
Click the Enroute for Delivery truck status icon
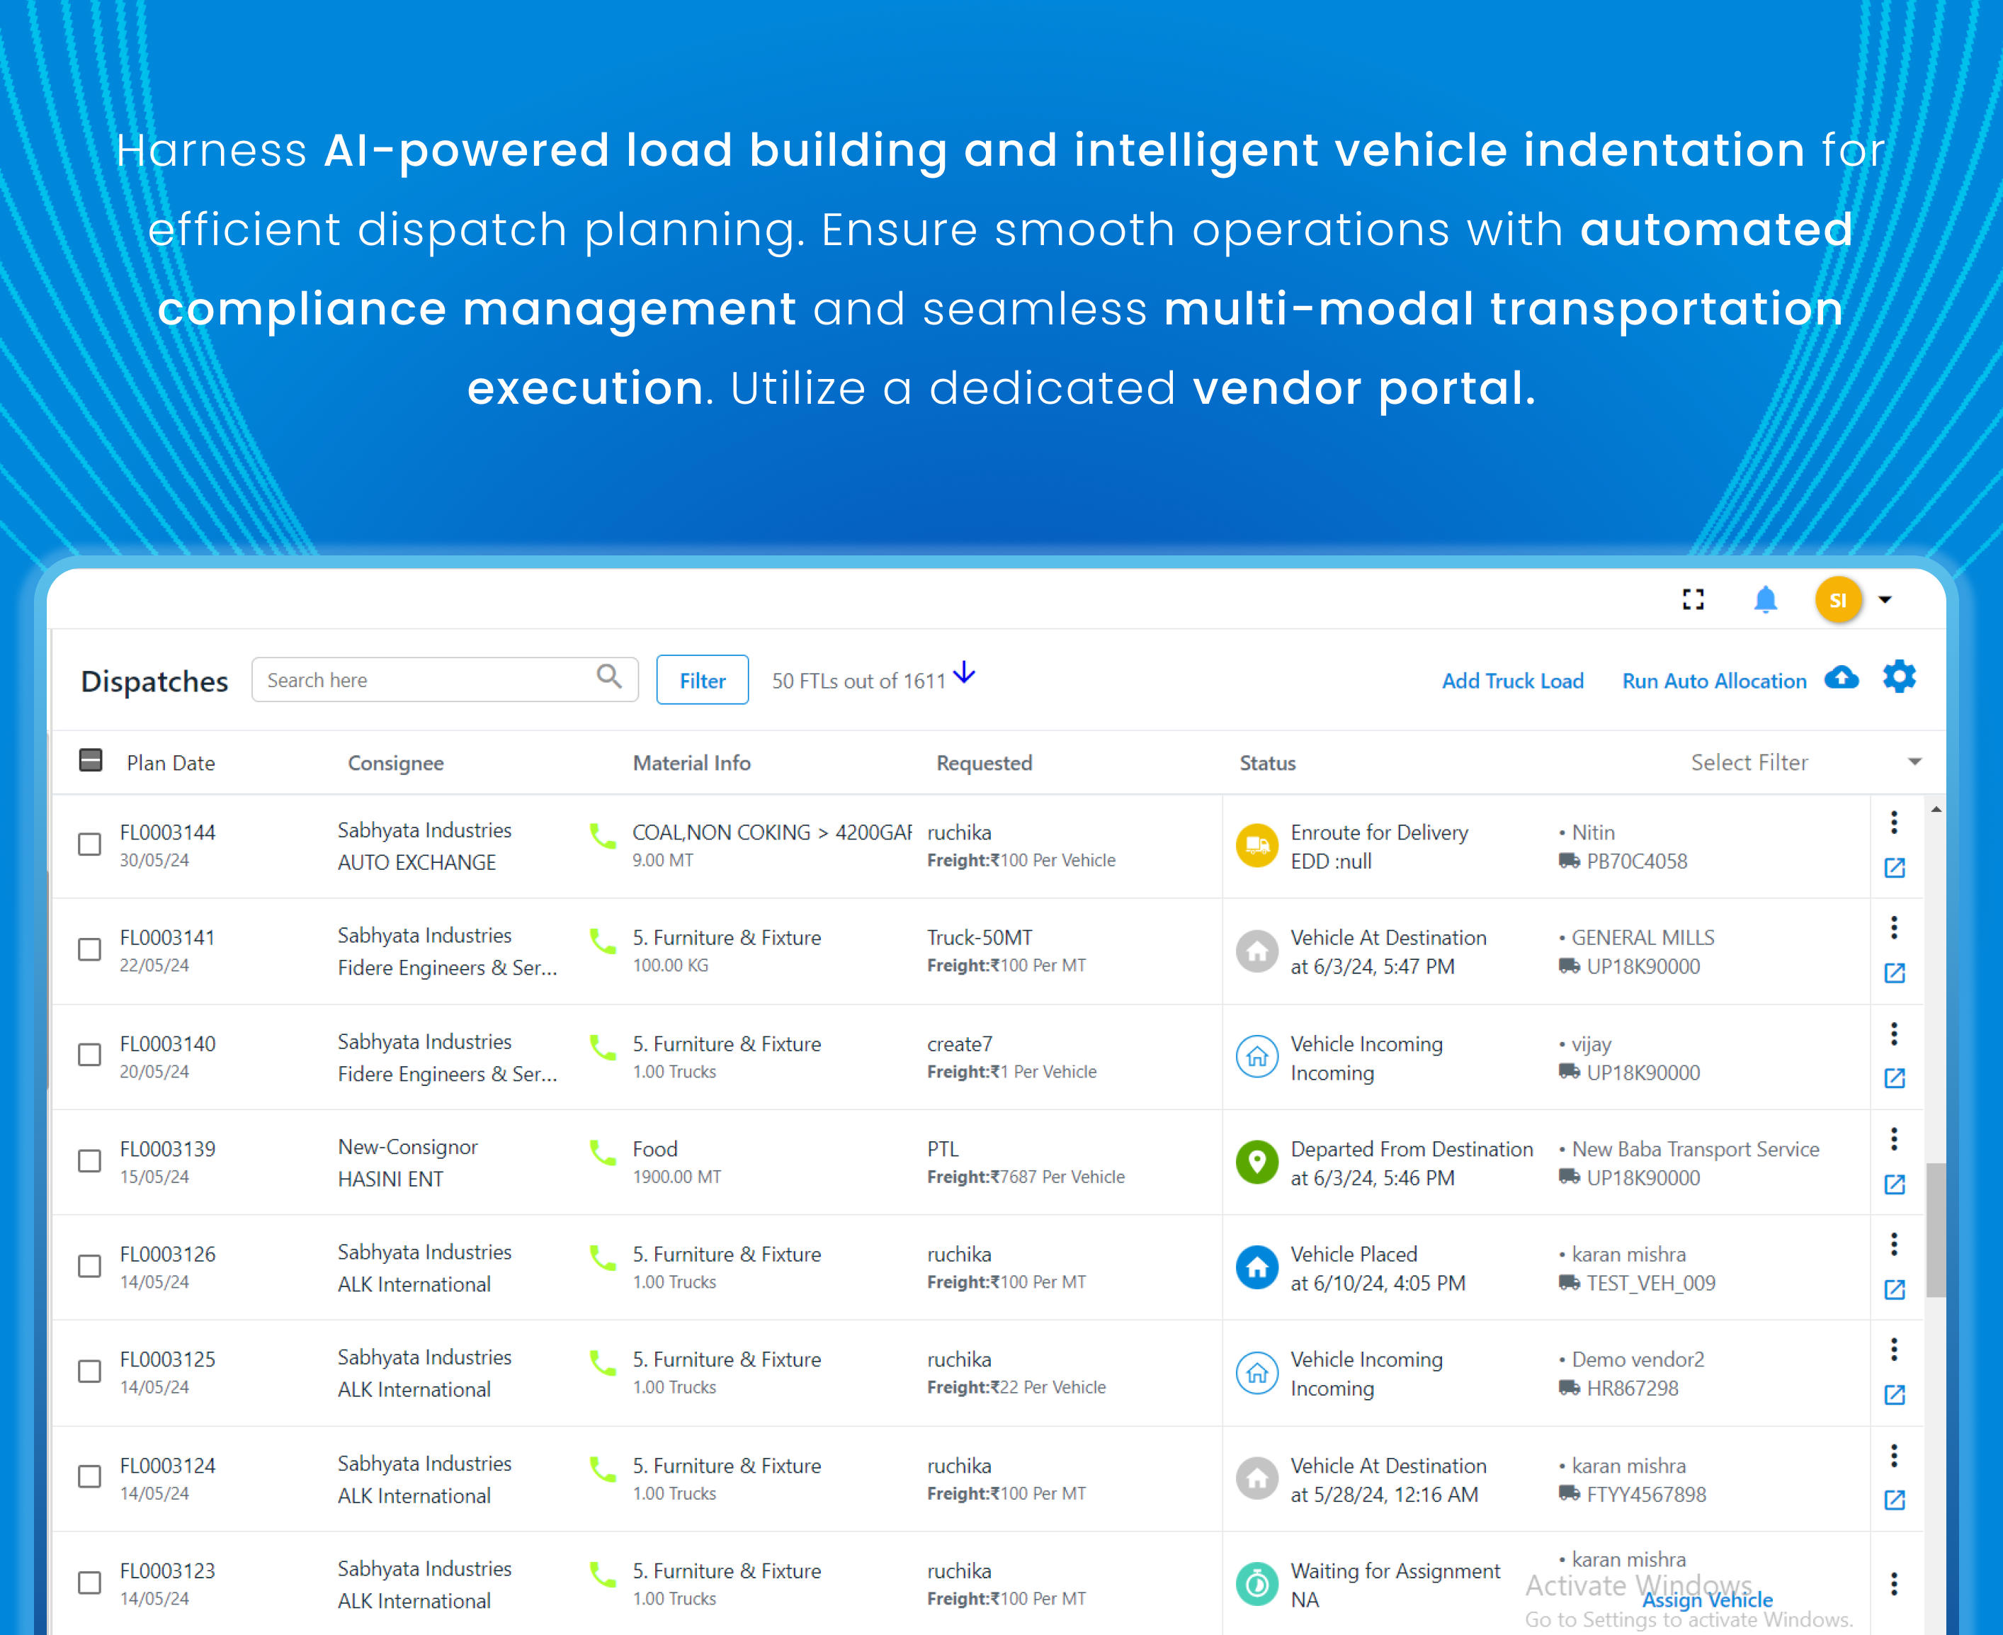[1256, 845]
